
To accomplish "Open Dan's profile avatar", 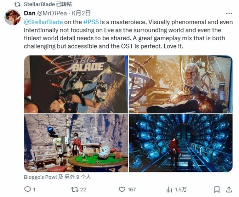I will point(13,17).
